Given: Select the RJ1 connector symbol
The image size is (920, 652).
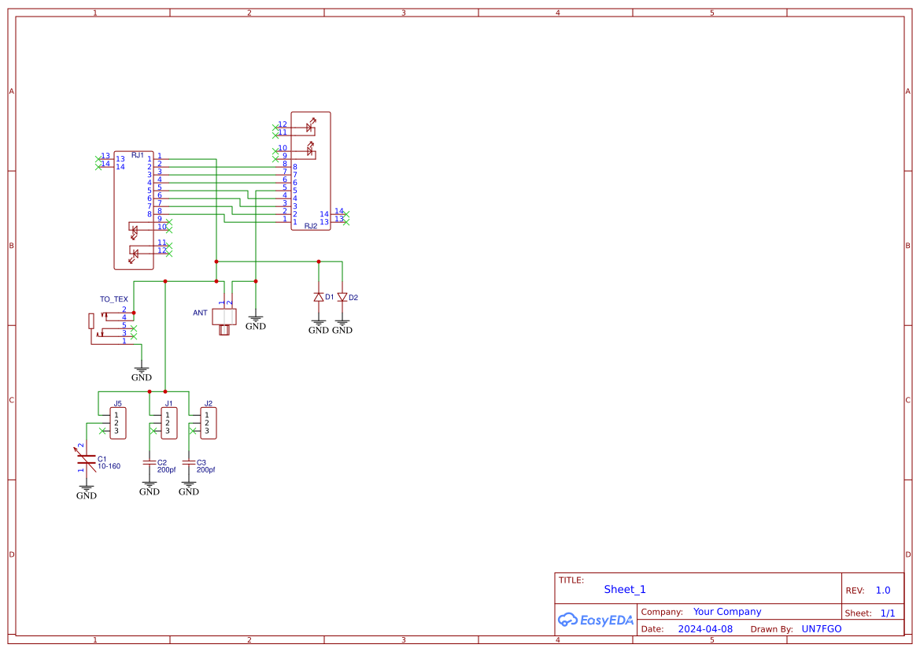Looking at the screenshot, I should [x=132, y=189].
